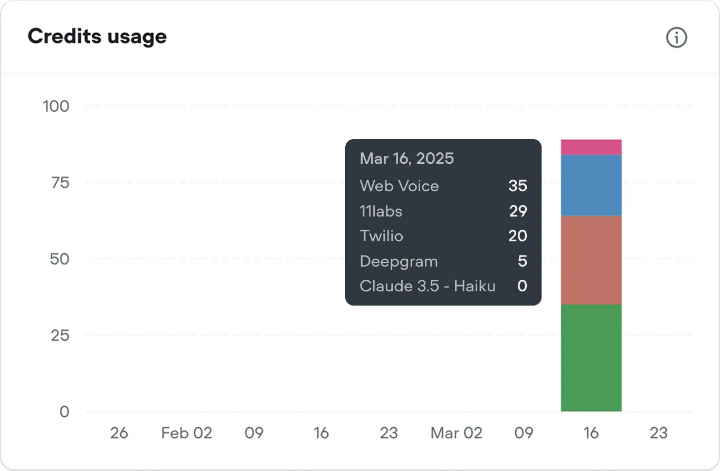Open the info icon next to Credits usage
This screenshot has height=471, width=720.
pos(676,37)
